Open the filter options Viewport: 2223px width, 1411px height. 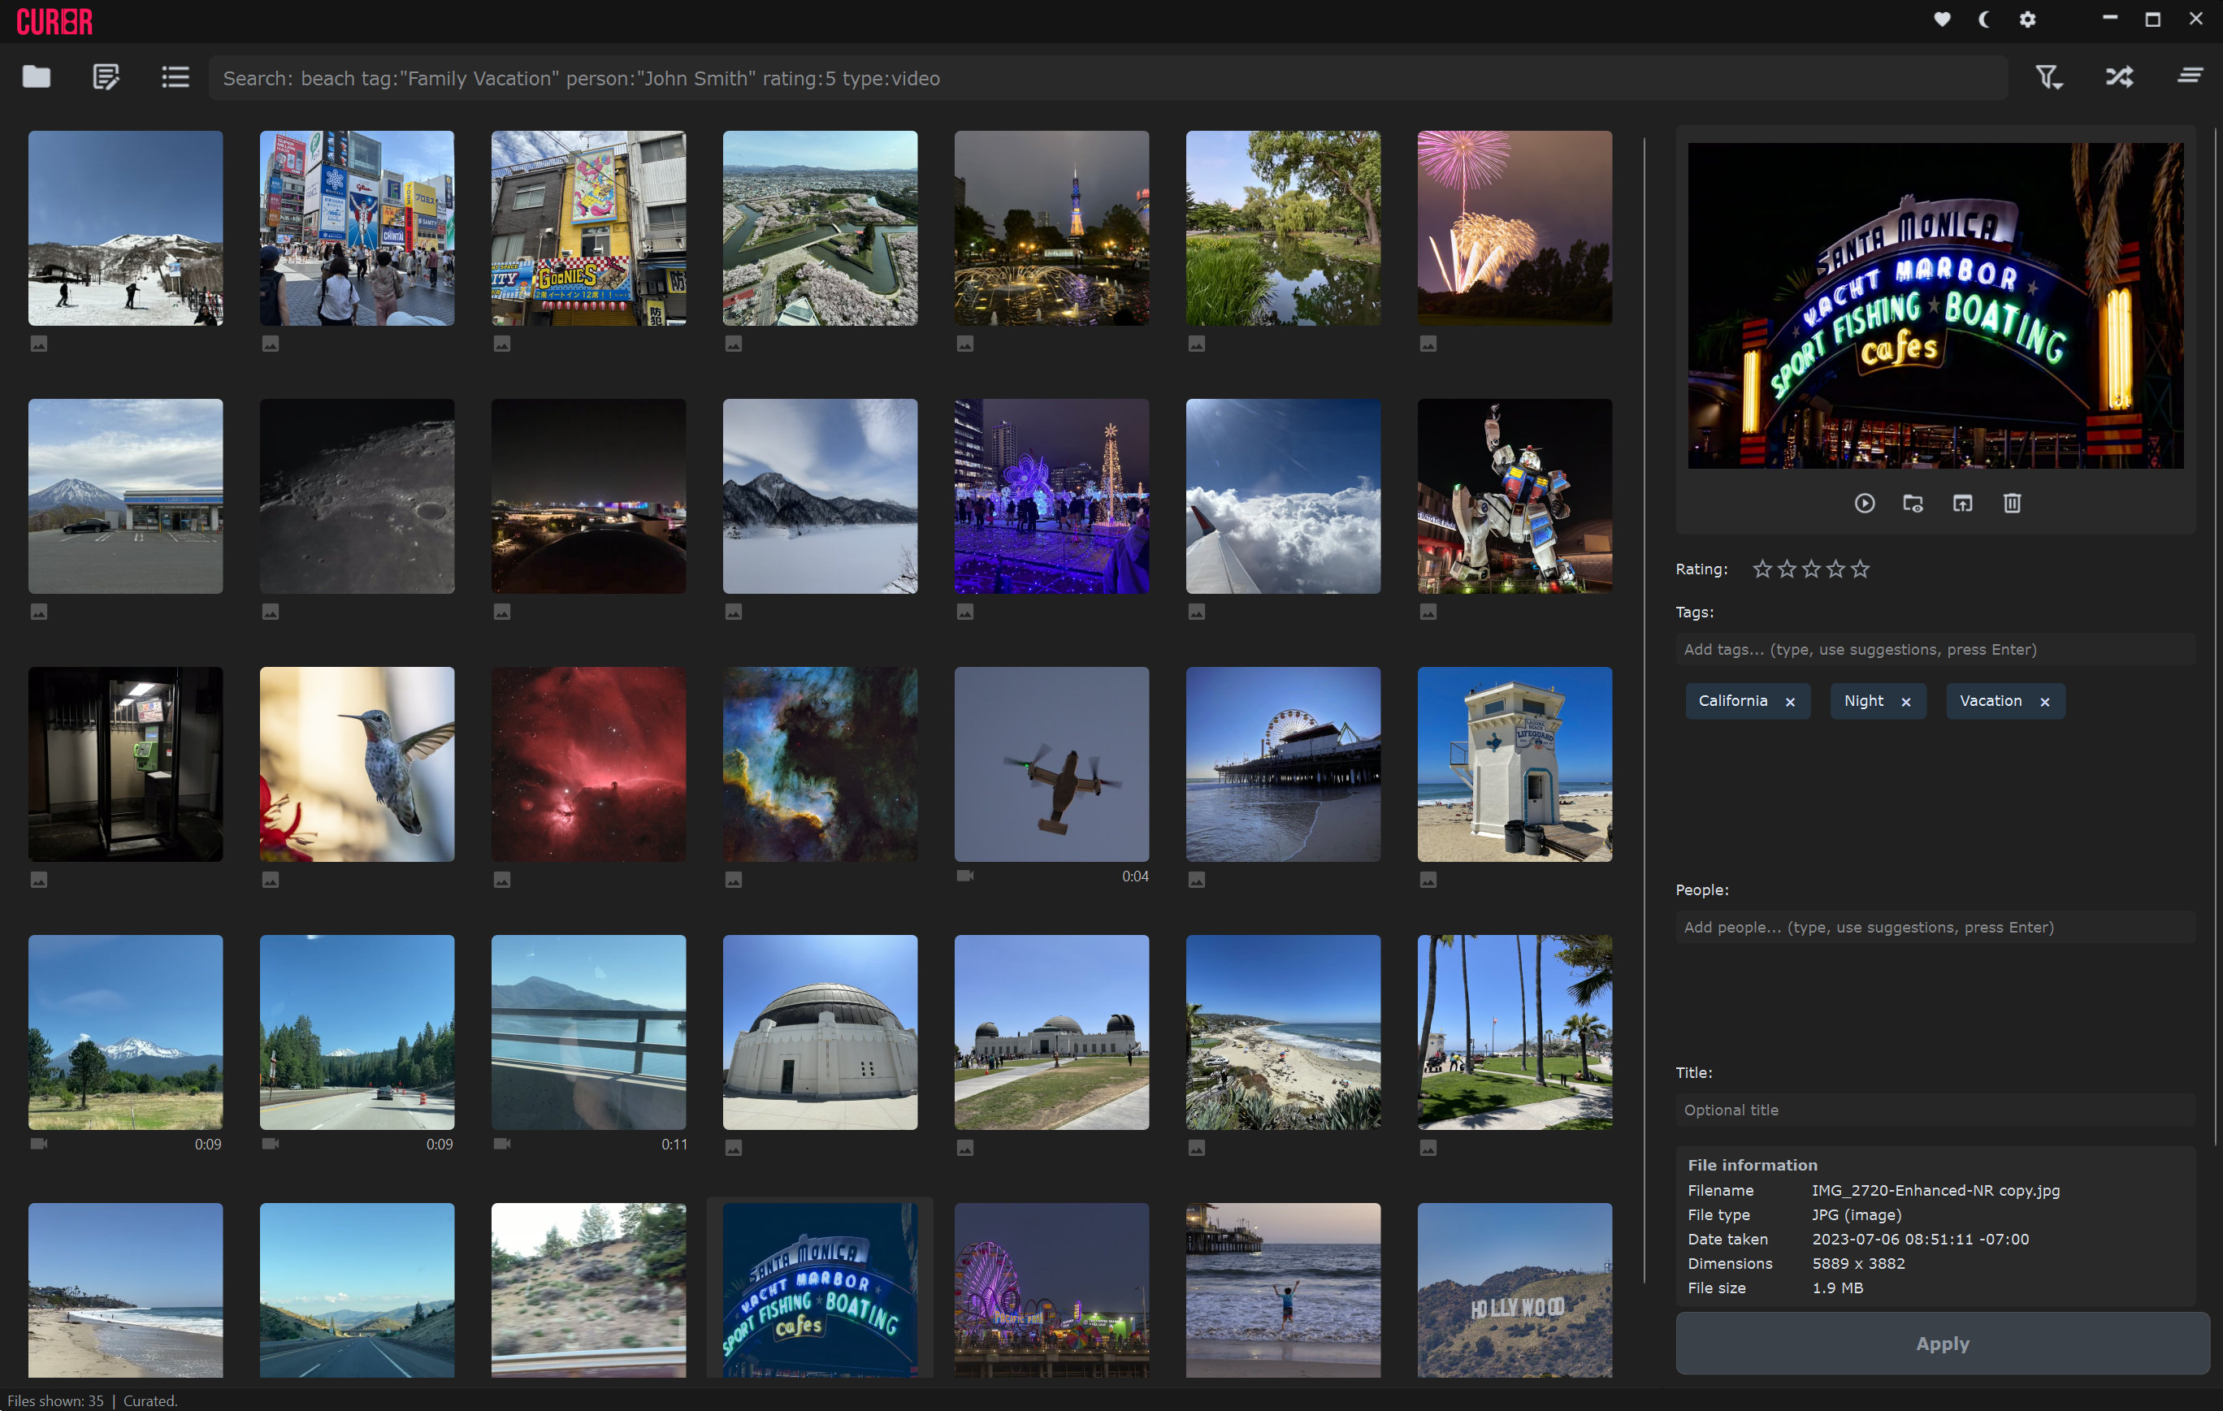pos(2048,77)
